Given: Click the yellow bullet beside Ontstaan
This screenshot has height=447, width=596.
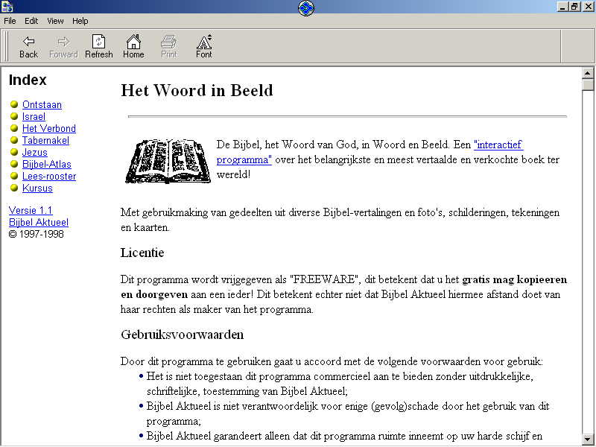Looking at the screenshot, I should coord(14,104).
